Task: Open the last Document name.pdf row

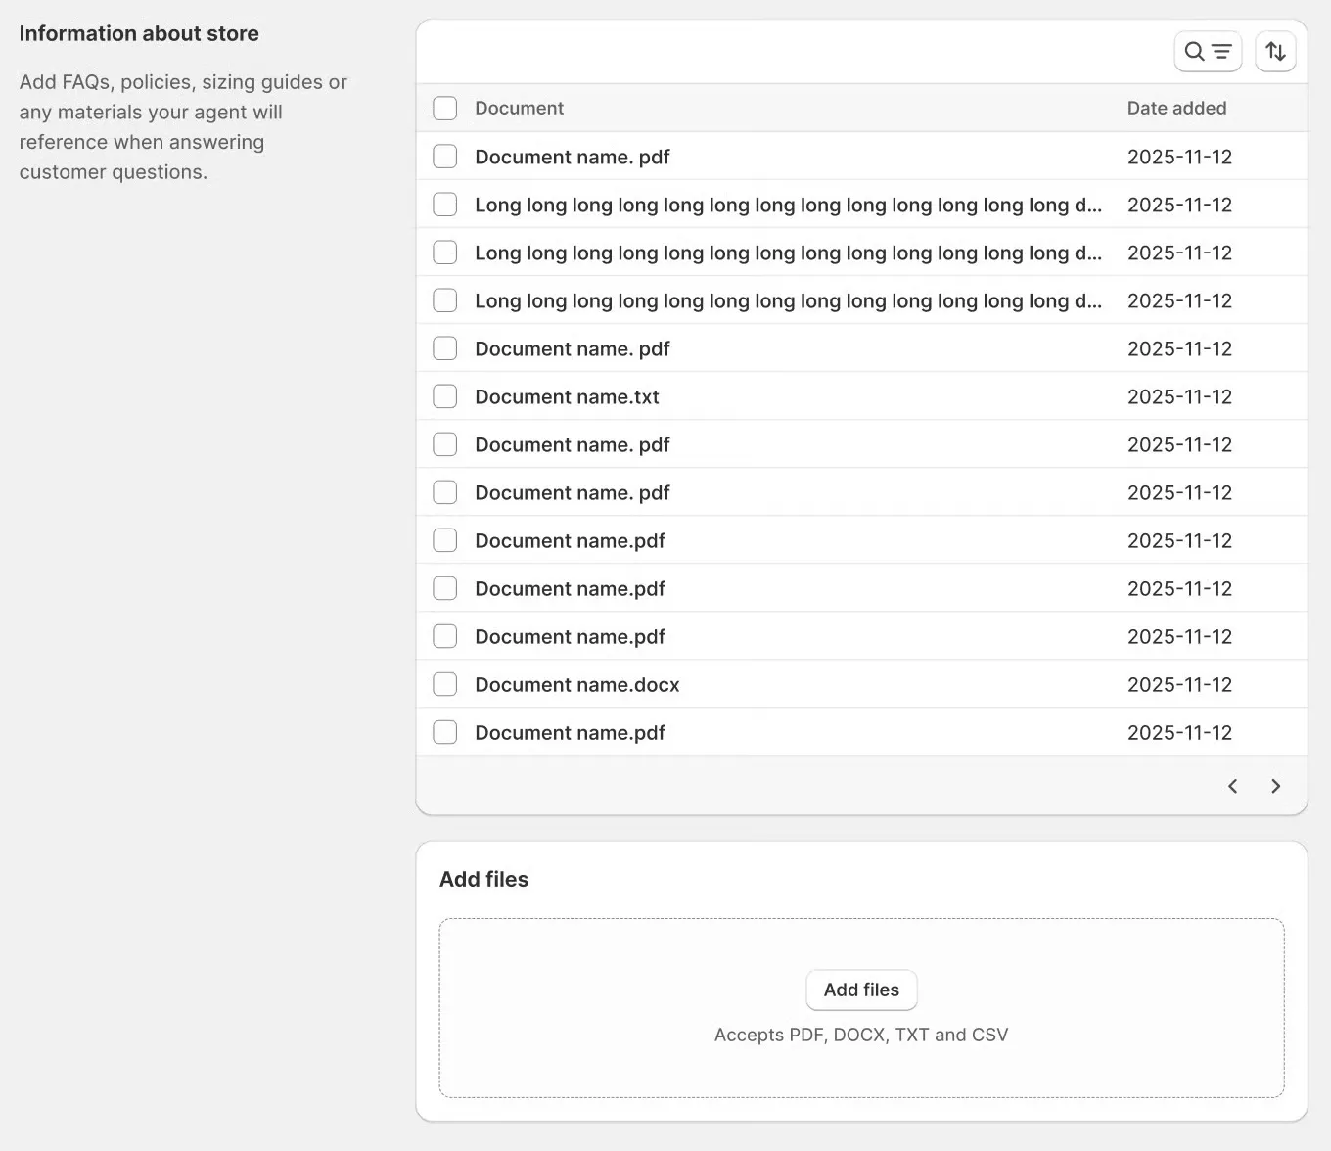Action: pos(570,732)
